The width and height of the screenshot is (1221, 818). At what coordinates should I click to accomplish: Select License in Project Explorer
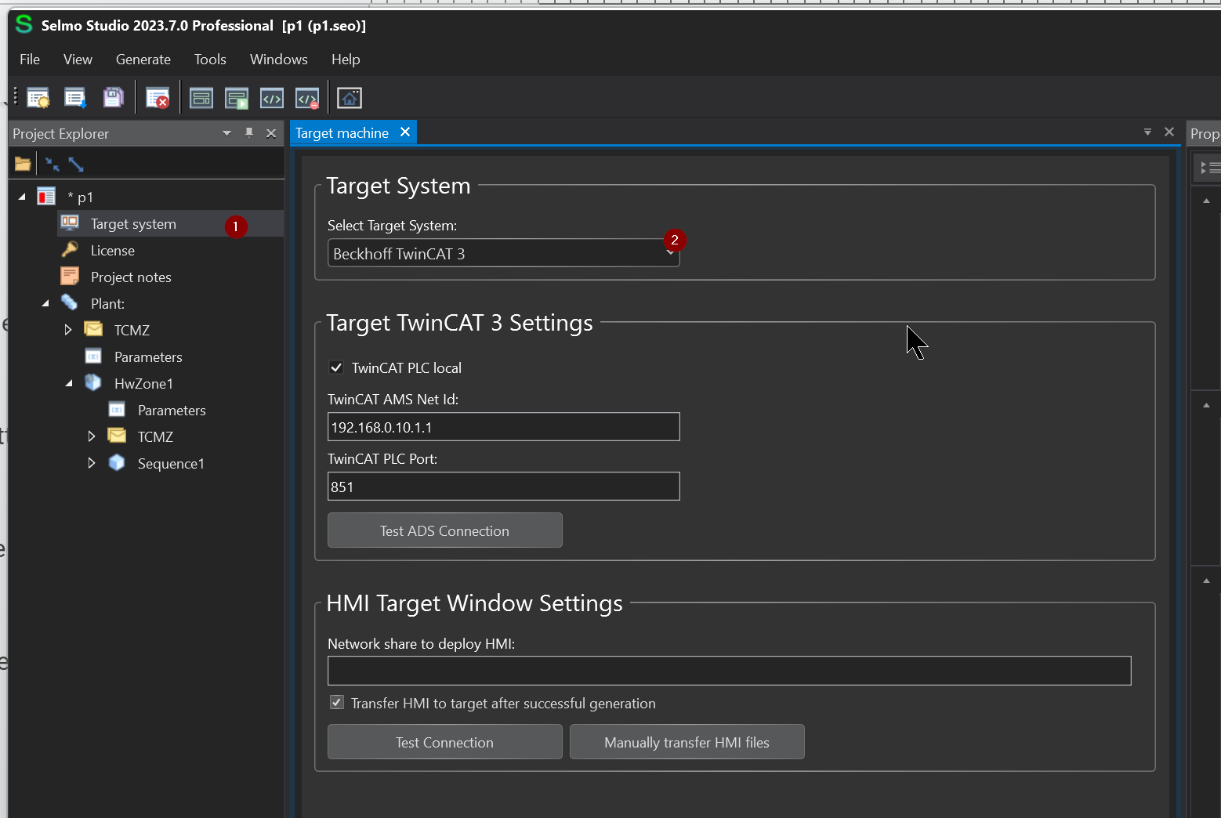click(112, 251)
